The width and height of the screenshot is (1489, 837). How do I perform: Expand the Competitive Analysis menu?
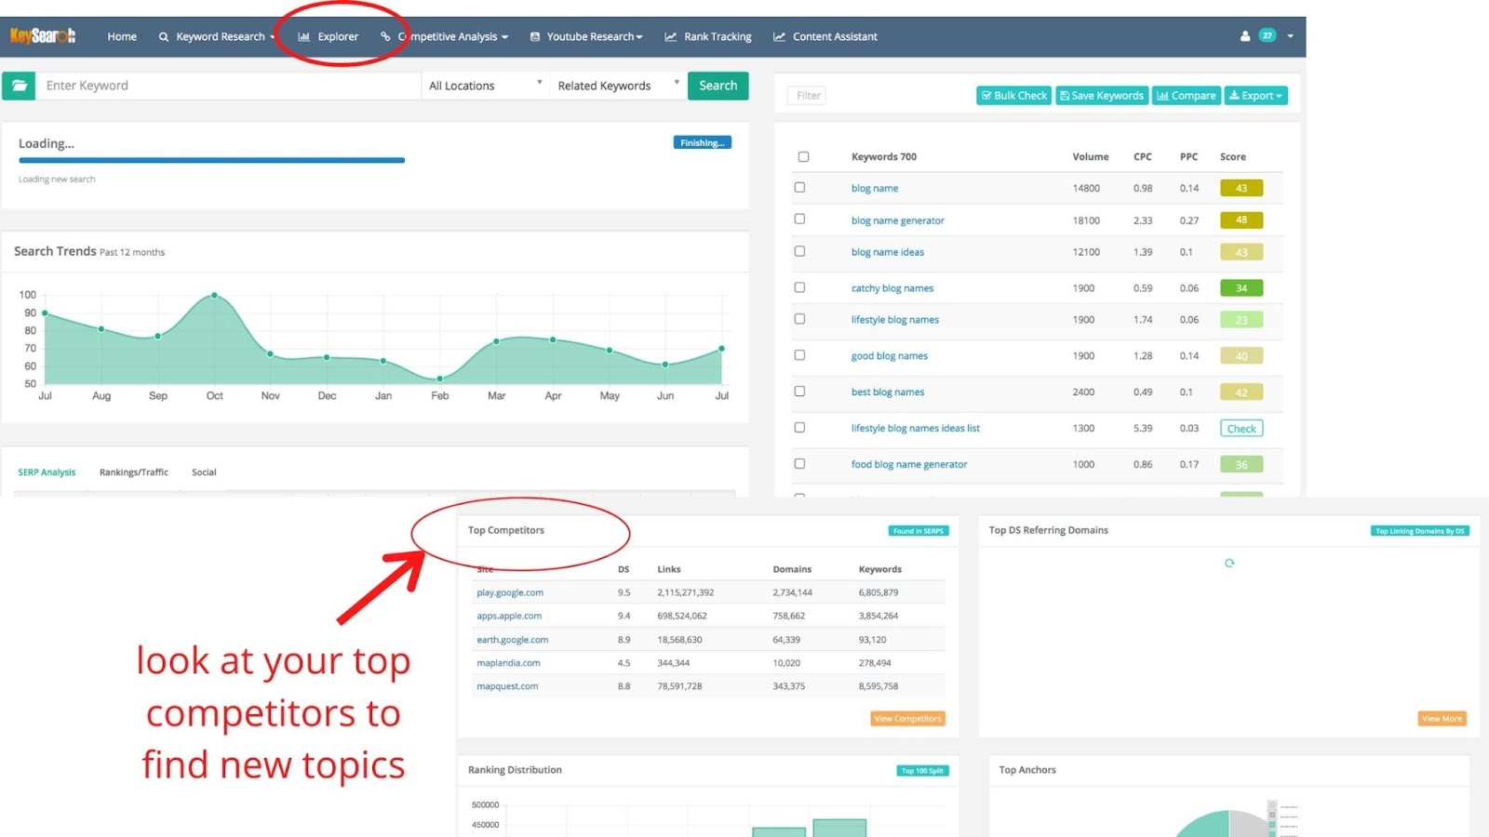(445, 37)
